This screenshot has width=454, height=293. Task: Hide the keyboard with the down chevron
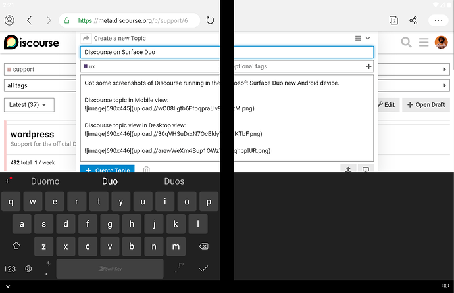(8, 286)
